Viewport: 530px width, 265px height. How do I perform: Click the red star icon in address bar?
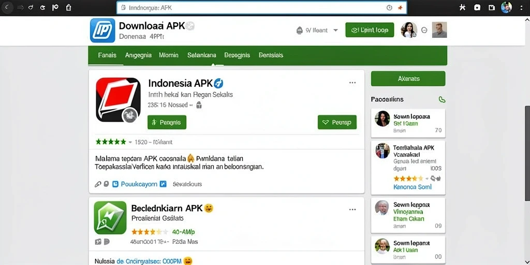(400, 8)
